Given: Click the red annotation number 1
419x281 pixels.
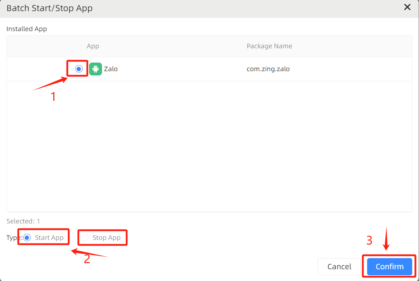Looking at the screenshot, I should click(53, 97).
